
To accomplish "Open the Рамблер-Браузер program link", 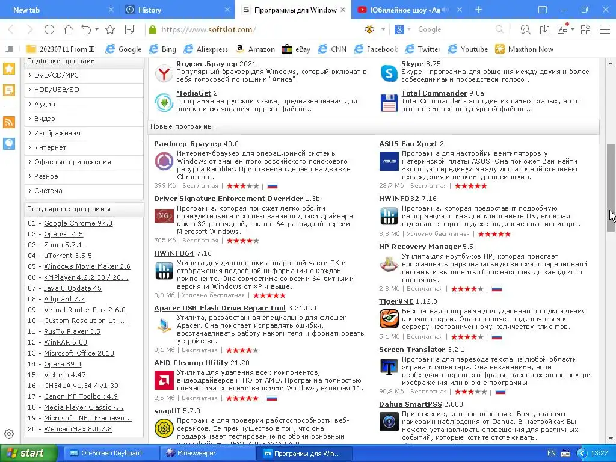I will click(x=188, y=144).
